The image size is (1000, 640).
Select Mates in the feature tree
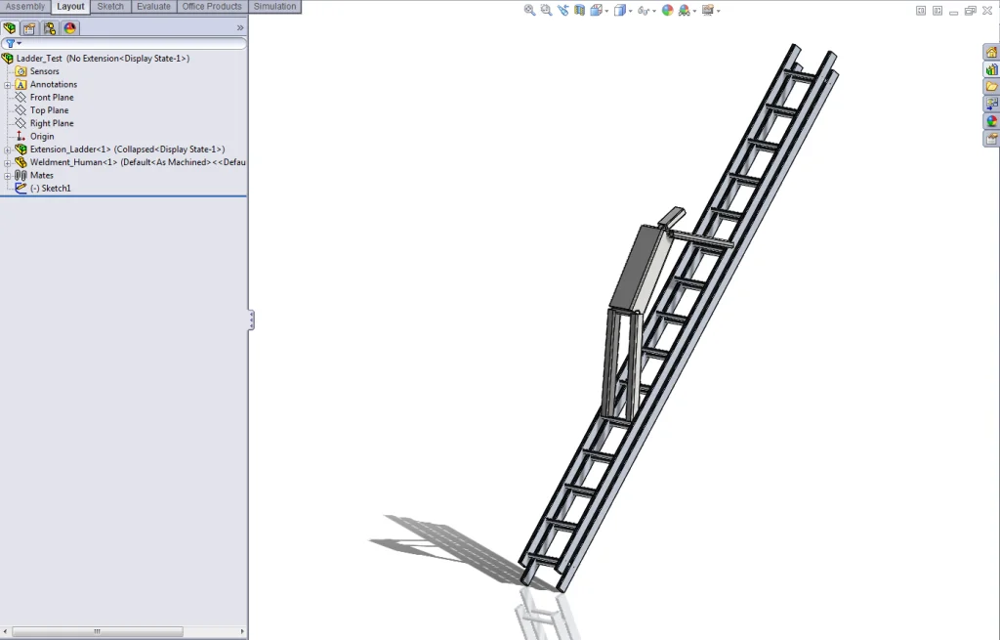[41, 175]
